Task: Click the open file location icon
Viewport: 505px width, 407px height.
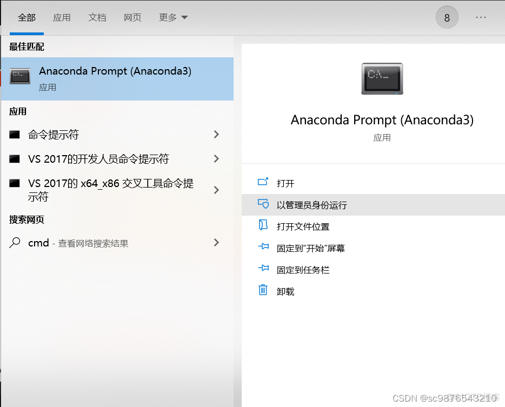Action: click(x=263, y=225)
